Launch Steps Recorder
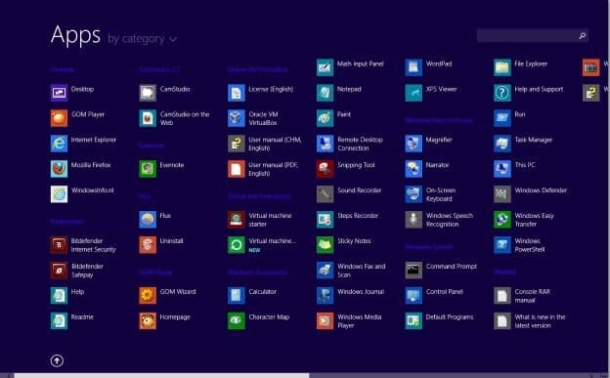This screenshot has height=378, width=610. click(x=348, y=219)
